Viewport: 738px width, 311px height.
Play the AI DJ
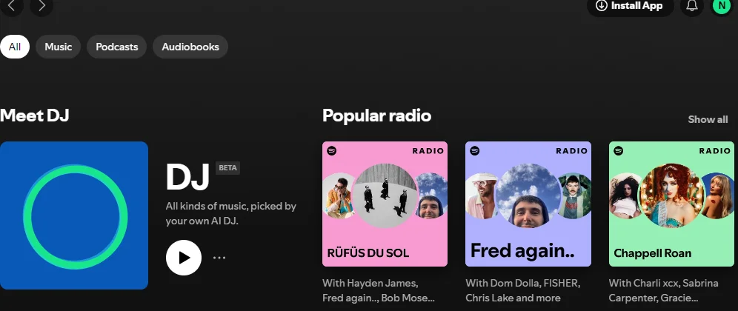(x=184, y=258)
